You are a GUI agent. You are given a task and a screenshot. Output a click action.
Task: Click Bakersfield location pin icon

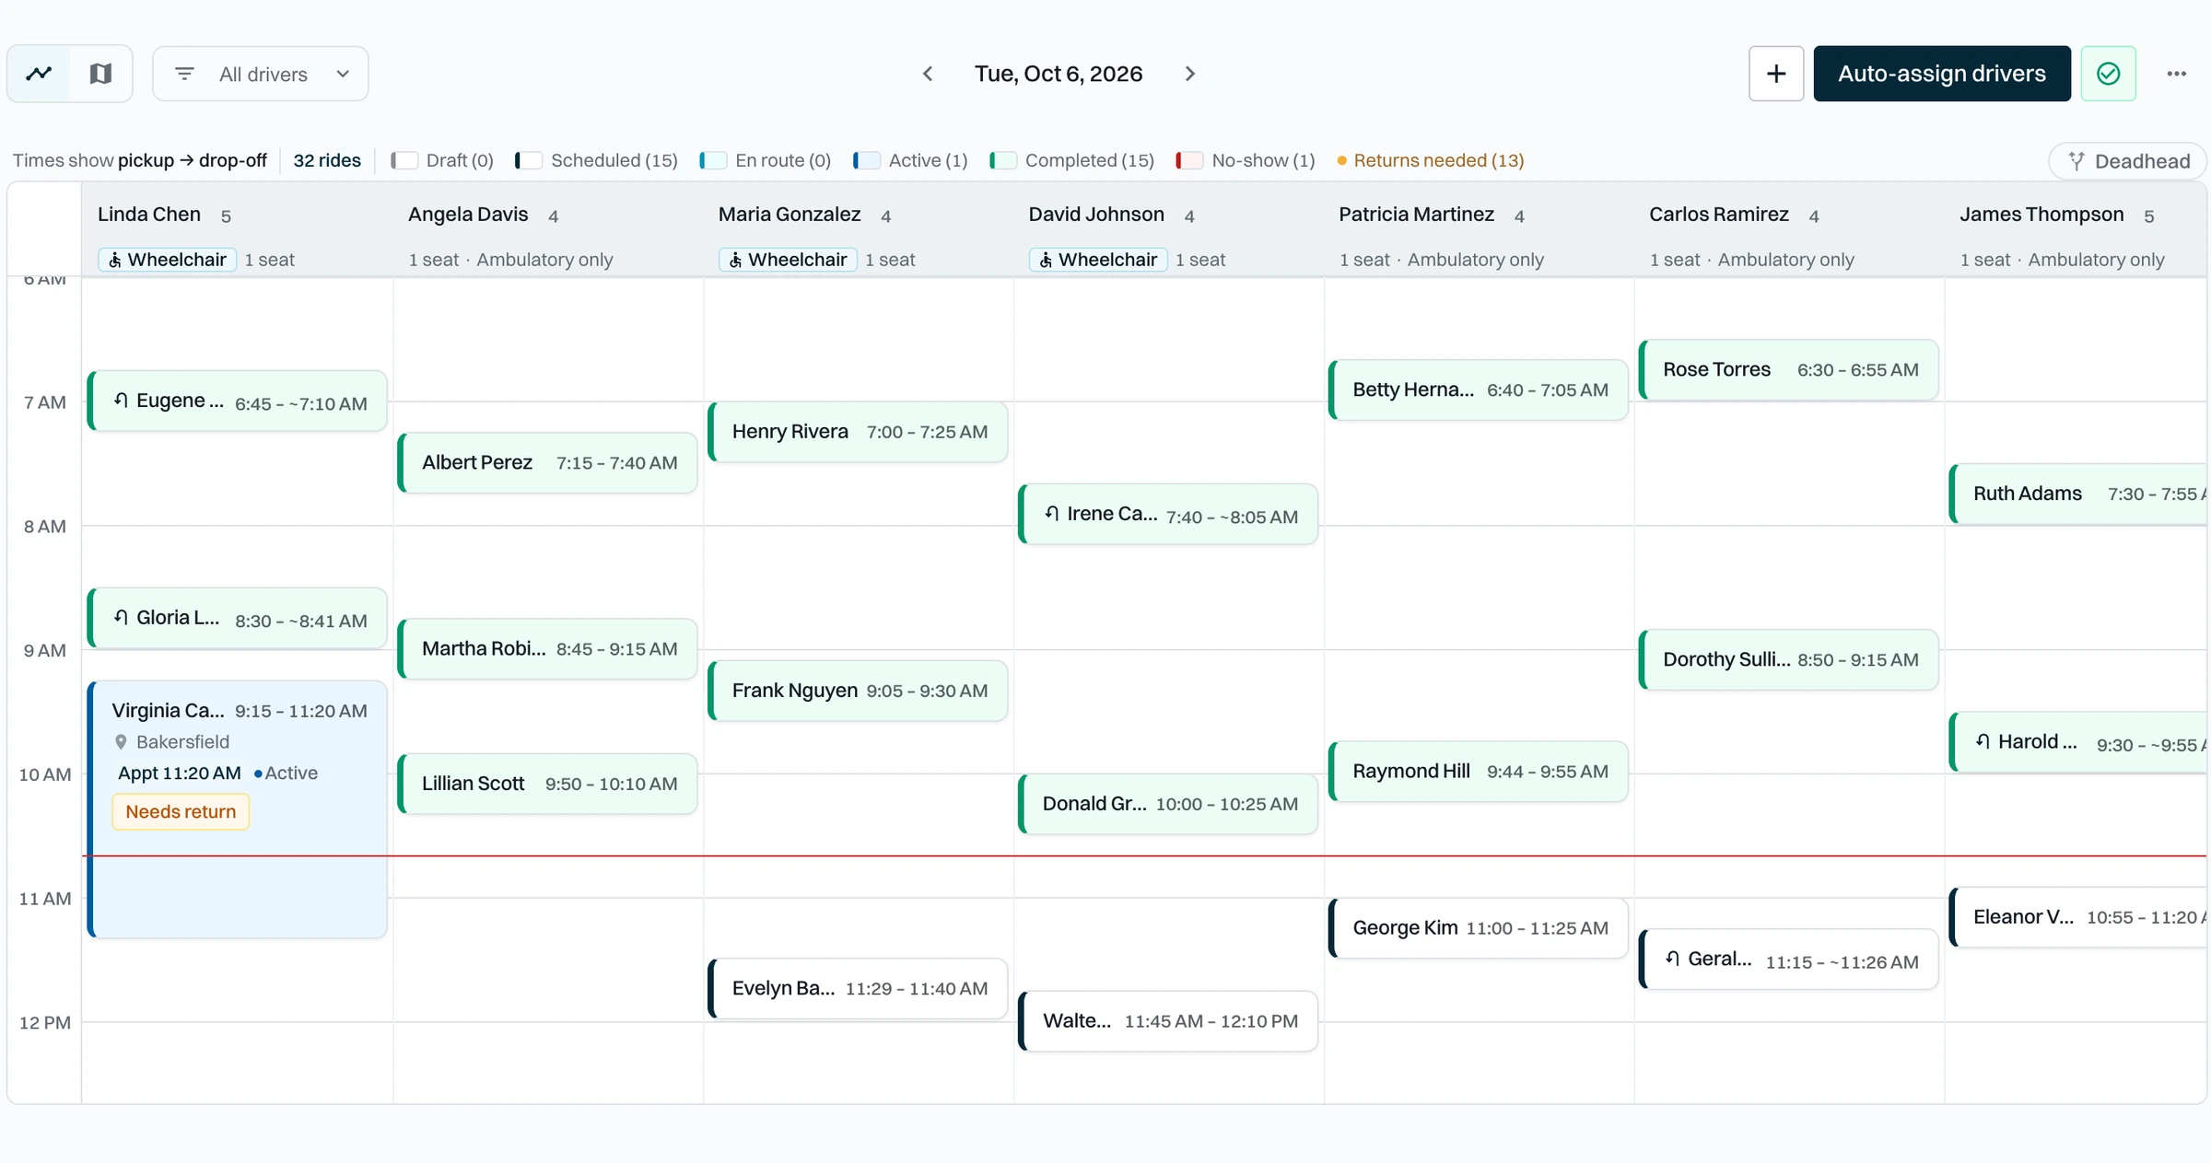(x=121, y=741)
